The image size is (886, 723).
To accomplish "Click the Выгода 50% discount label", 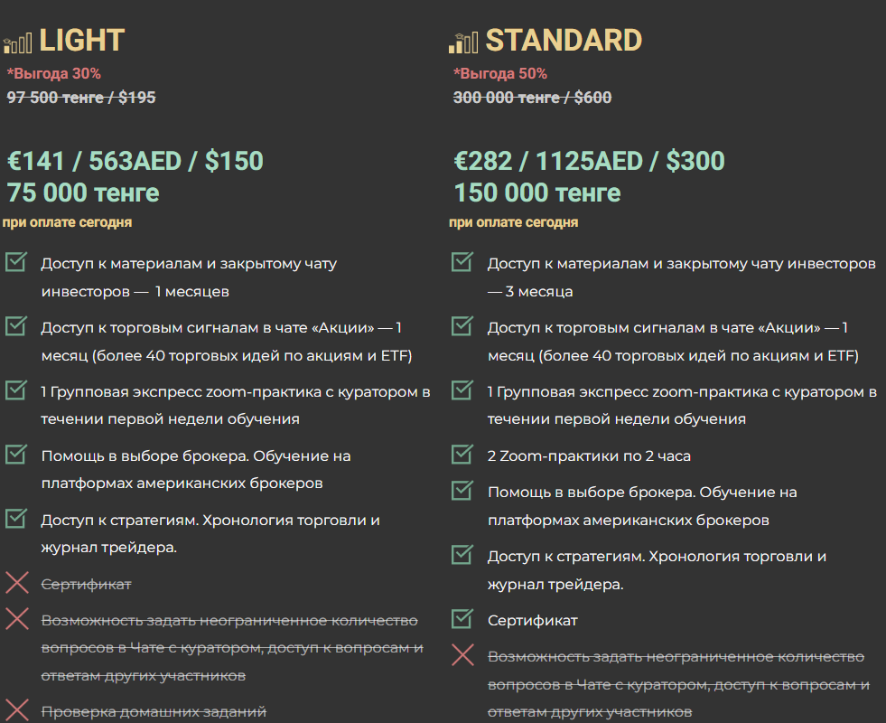I will 500,73.
